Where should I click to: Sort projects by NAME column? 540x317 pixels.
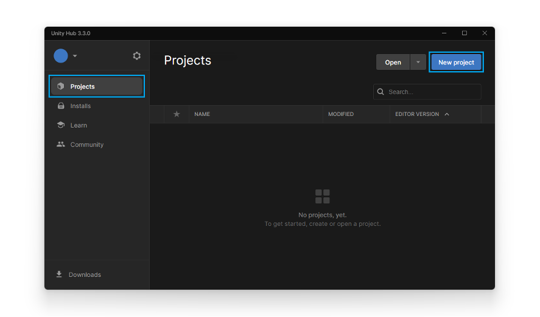(x=202, y=114)
